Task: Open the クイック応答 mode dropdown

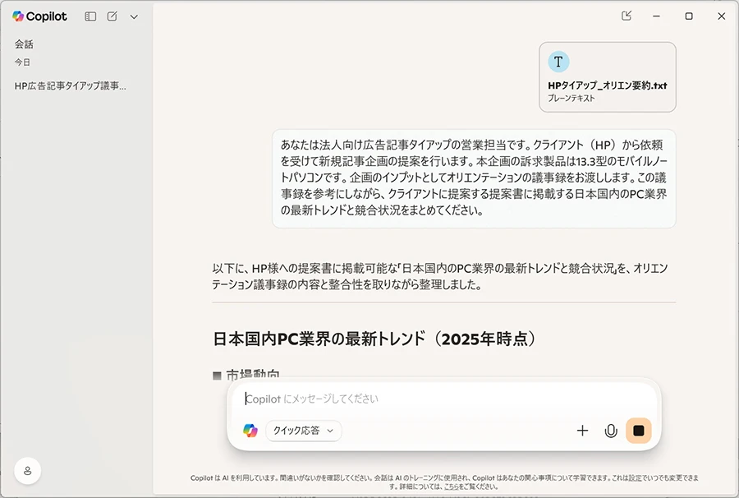Action: pyautogui.click(x=304, y=431)
